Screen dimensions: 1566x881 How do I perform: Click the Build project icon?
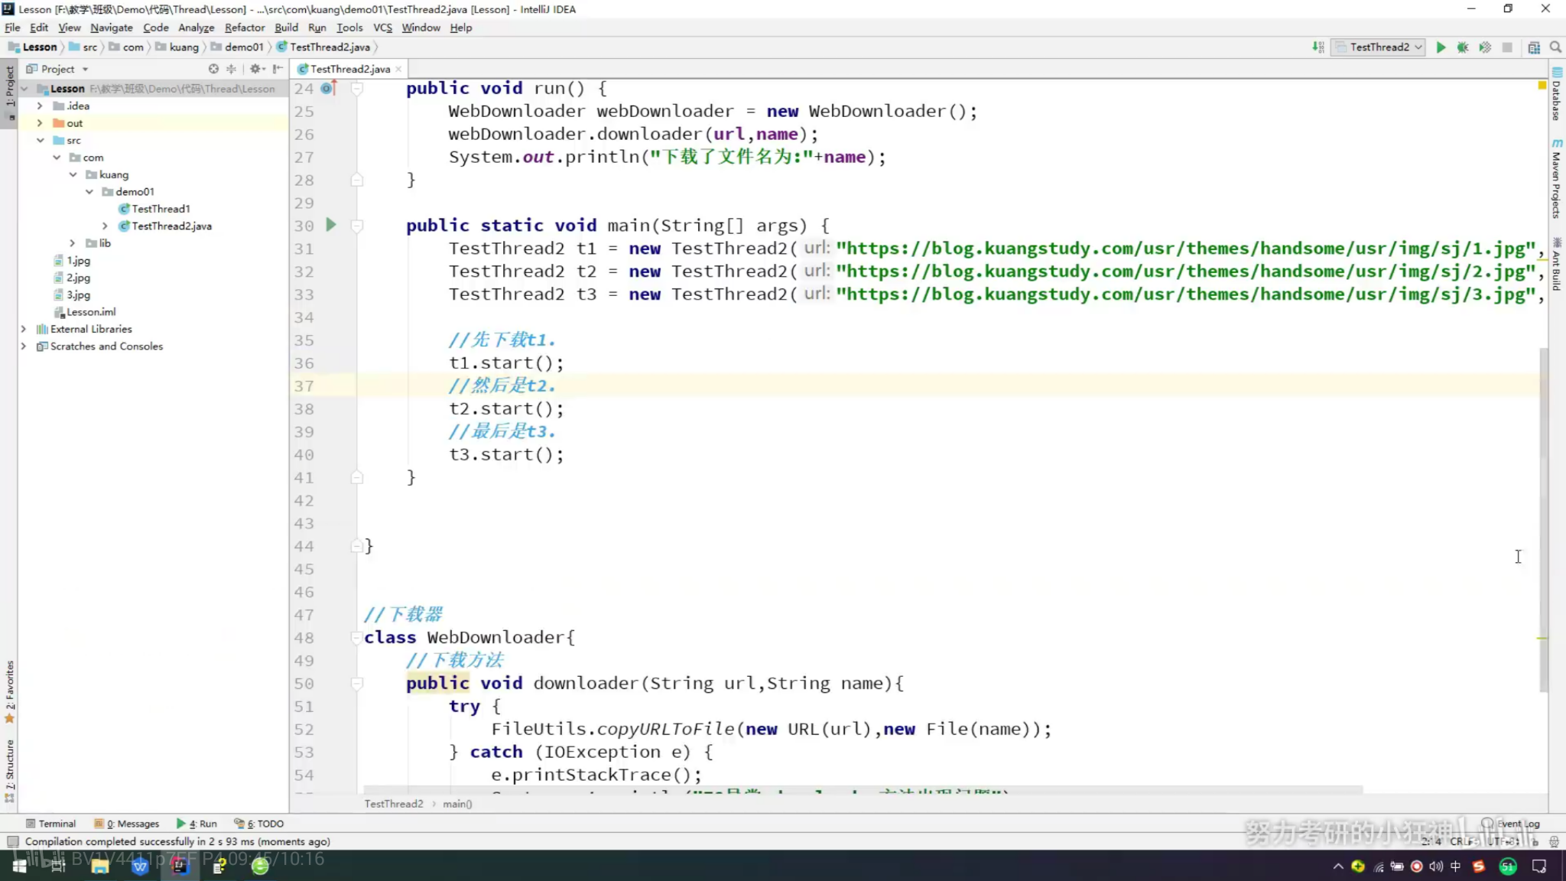[1318, 47]
